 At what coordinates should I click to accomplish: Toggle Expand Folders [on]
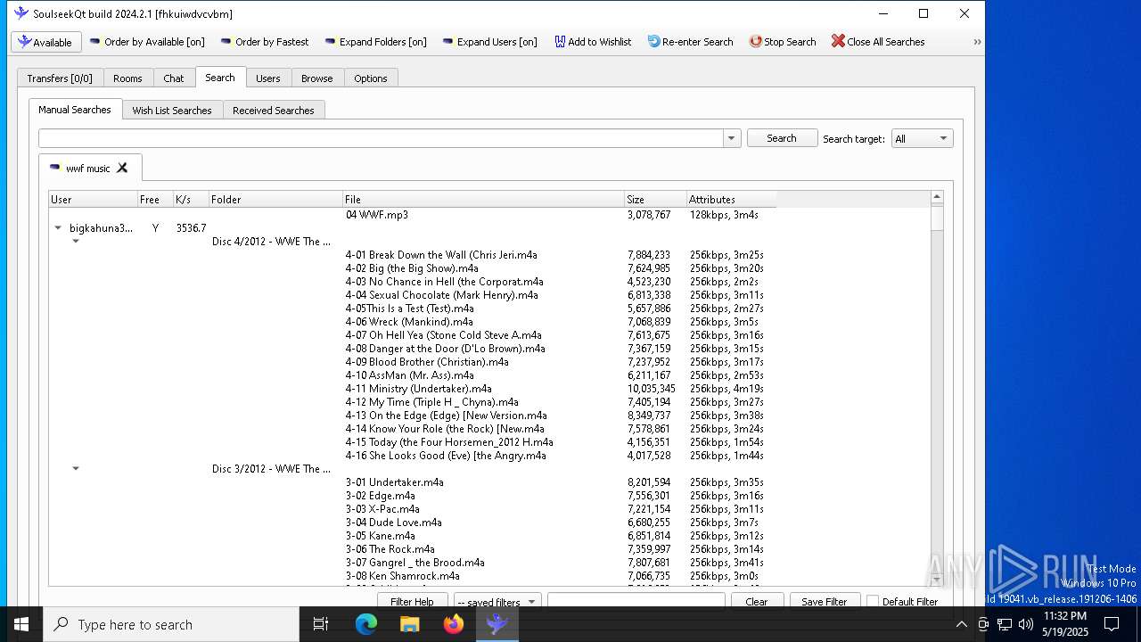pos(375,42)
